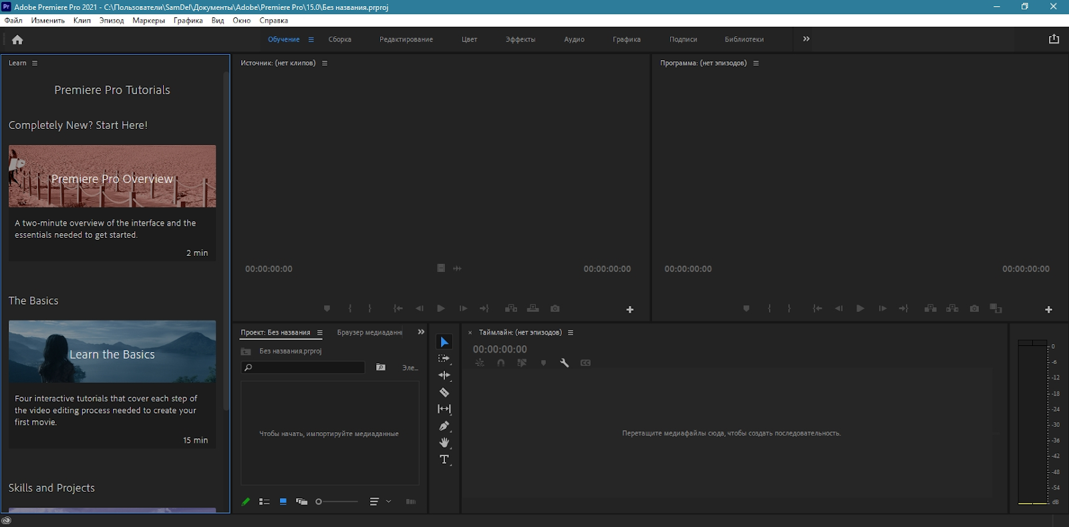Open Button Editor plus in Source monitor
The image size is (1069, 527).
(629, 309)
